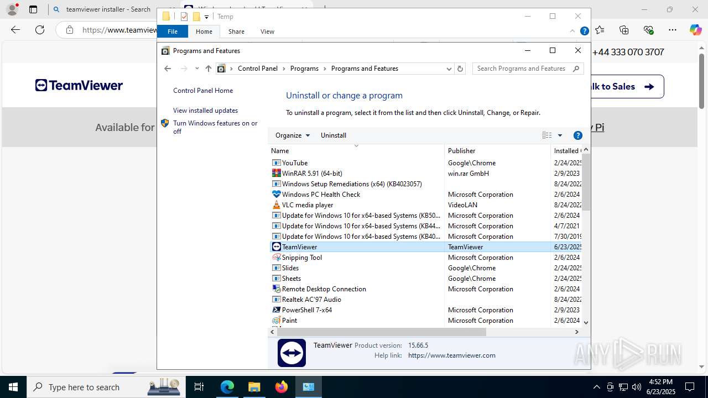The width and height of the screenshot is (708, 398).
Task: Open Edge Favorites star icon
Action: (x=600, y=30)
